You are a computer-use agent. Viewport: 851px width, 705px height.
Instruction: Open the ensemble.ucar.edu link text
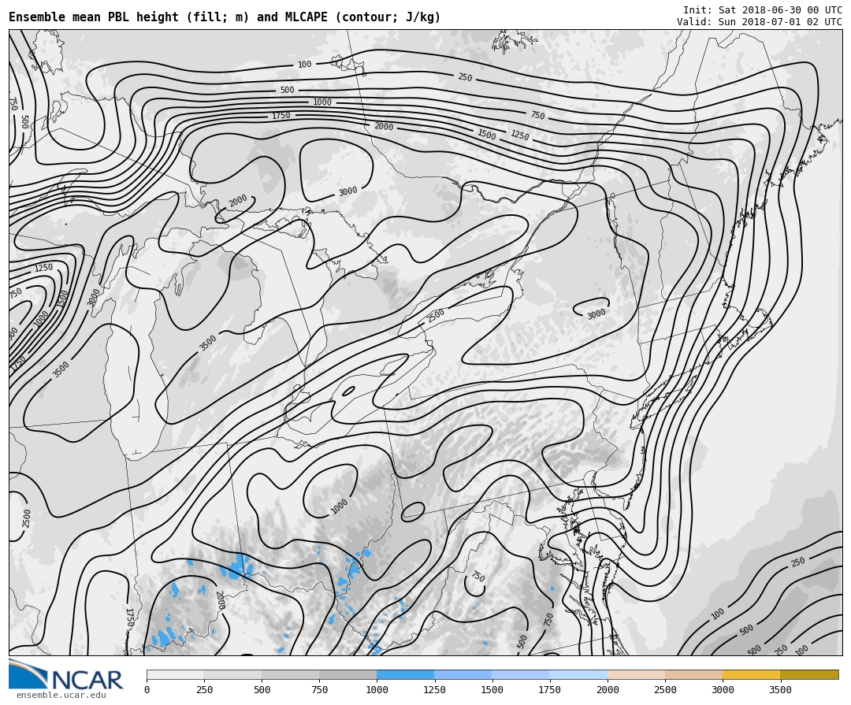click(x=61, y=695)
